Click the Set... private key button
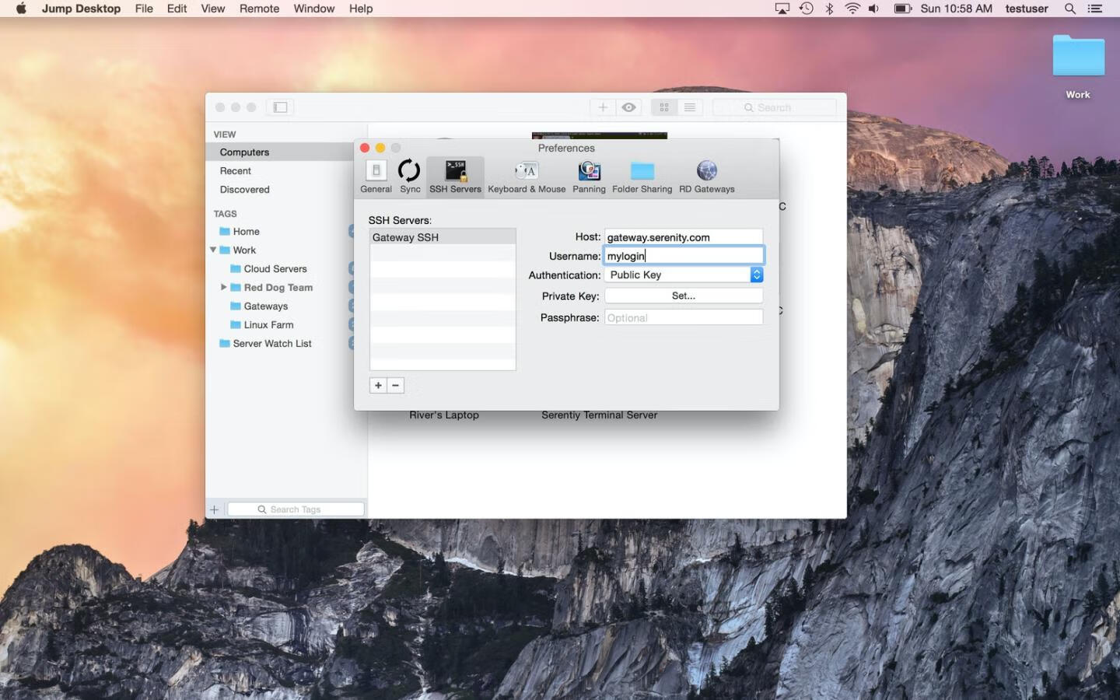This screenshot has height=700, width=1120. tap(684, 296)
